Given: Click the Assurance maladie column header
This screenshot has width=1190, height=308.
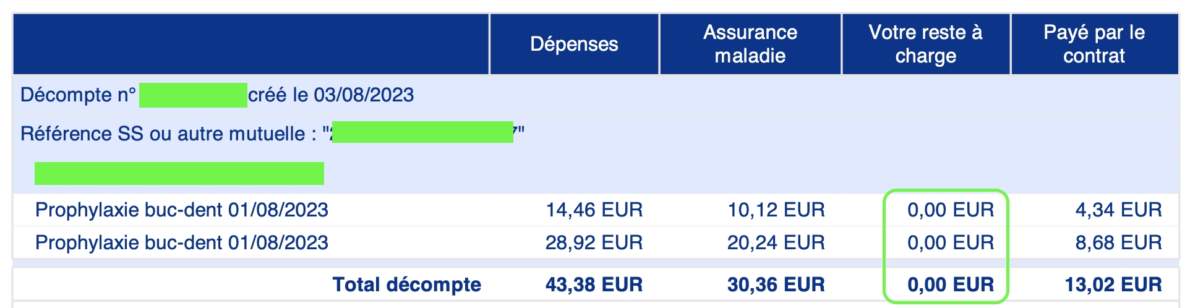Looking at the screenshot, I should pyautogui.click(x=750, y=44).
